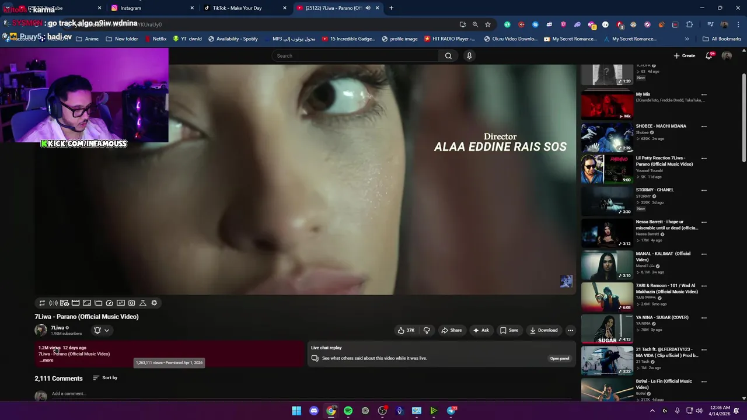Bookmark this page with the star icon
Image resolution: width=747 pixels, height=420 pixels.
coord(488,24)
